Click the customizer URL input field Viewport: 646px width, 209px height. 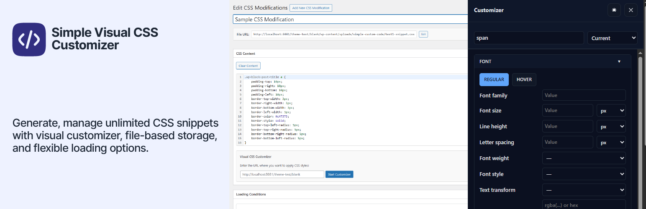coord(282,174)
